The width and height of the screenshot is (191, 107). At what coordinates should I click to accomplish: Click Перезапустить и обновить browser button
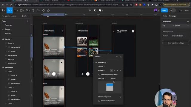pos(176,5)
